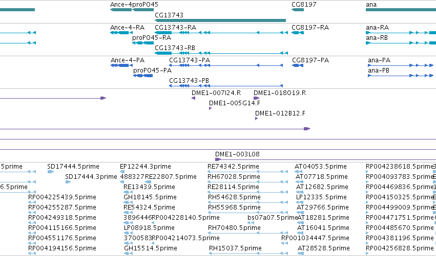Screen dimensions: 436x256
Task: Select the RP004551176.5prime EST label
Action: [63, 238]
